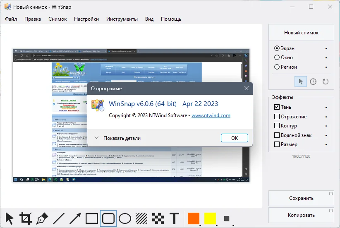
Task: Open the www.ntwind.com link
Action: coord(211,115)
